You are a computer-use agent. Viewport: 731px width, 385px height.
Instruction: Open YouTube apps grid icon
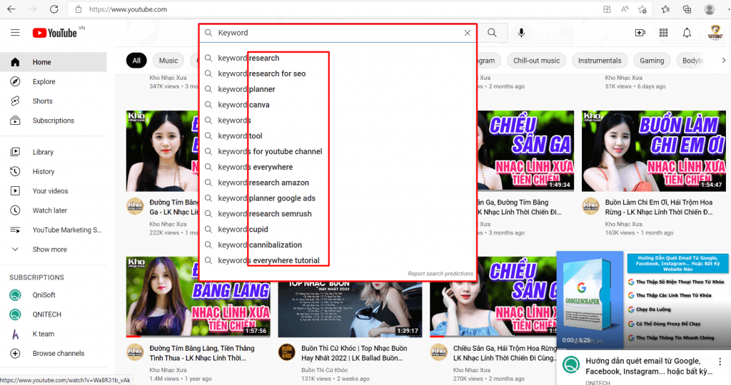(663, 33)
